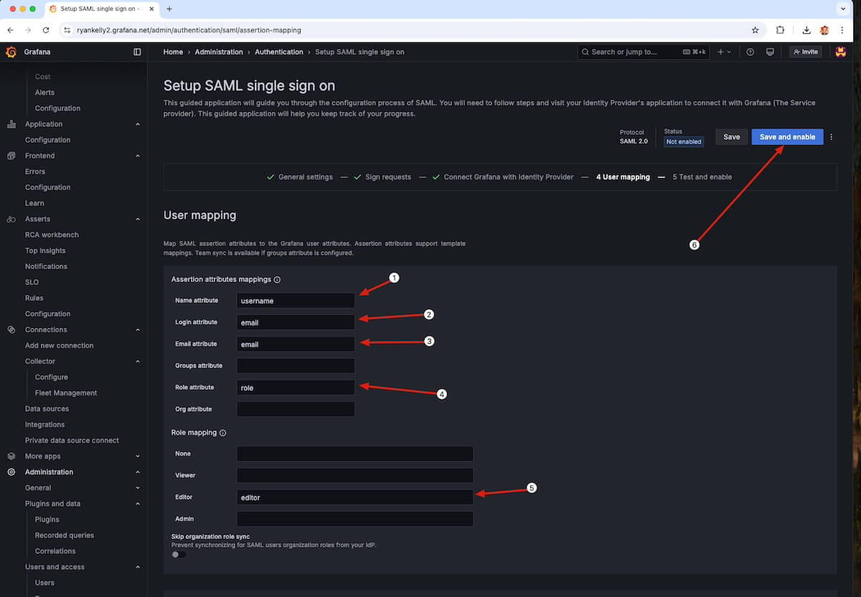861x597 pixels.
Task: Collapse the Administration section chevron
Action: [x=137, y=472]
